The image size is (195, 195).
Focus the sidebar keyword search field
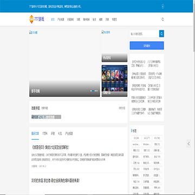(145, 34)
